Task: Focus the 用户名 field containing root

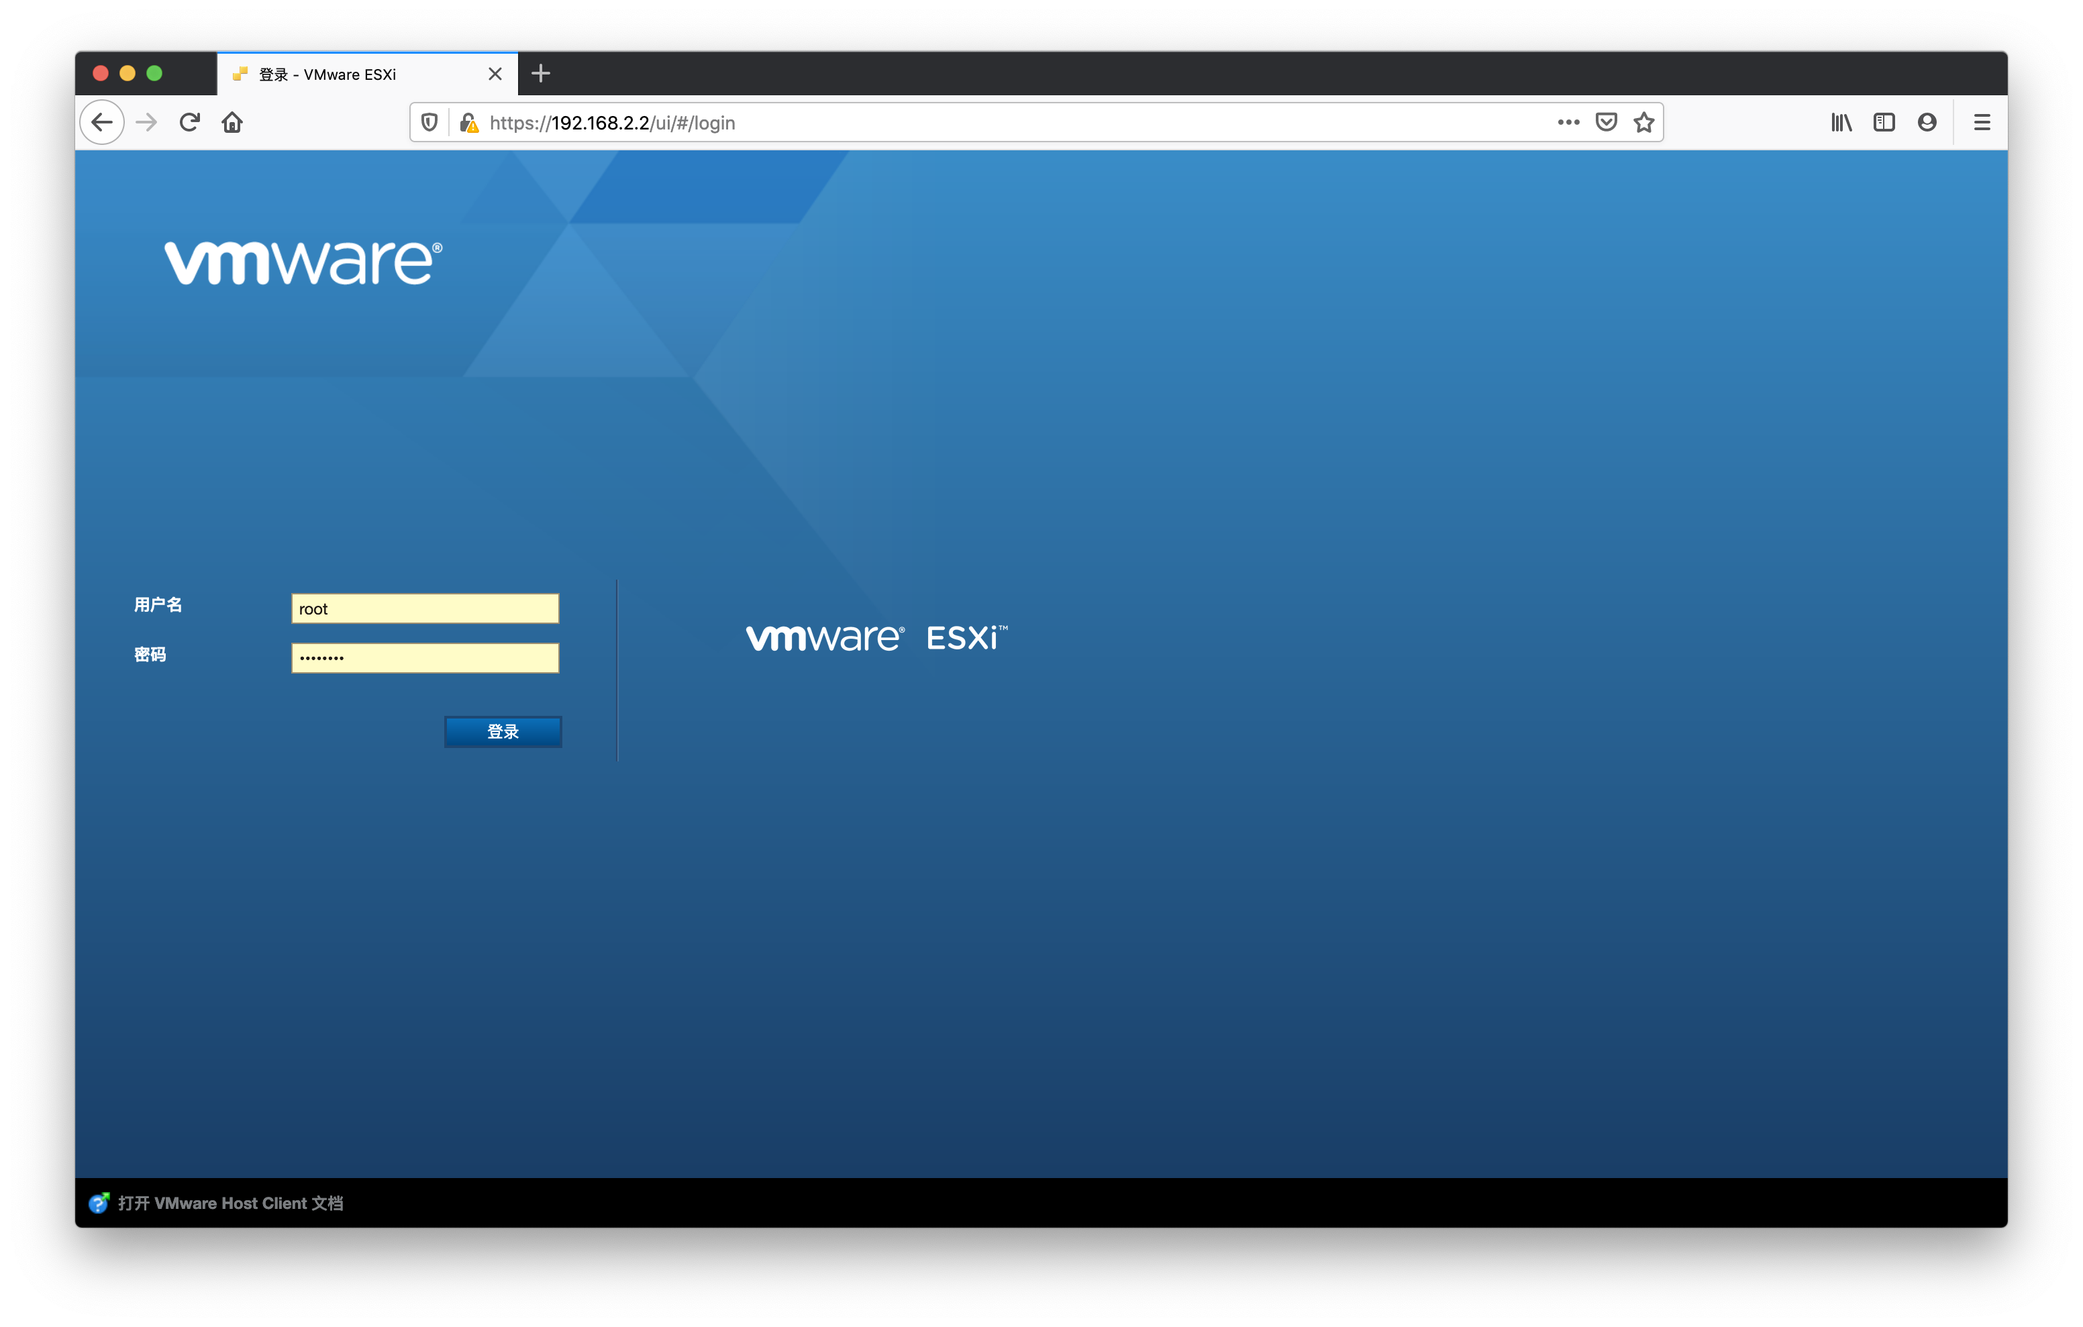Action: point(425,608)
